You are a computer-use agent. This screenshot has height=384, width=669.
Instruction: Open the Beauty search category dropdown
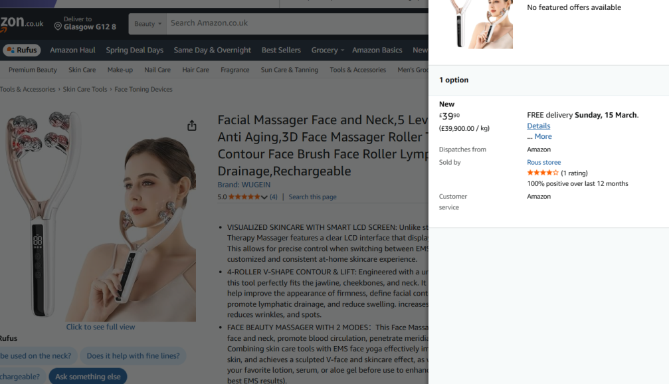(x=147, y=24)
